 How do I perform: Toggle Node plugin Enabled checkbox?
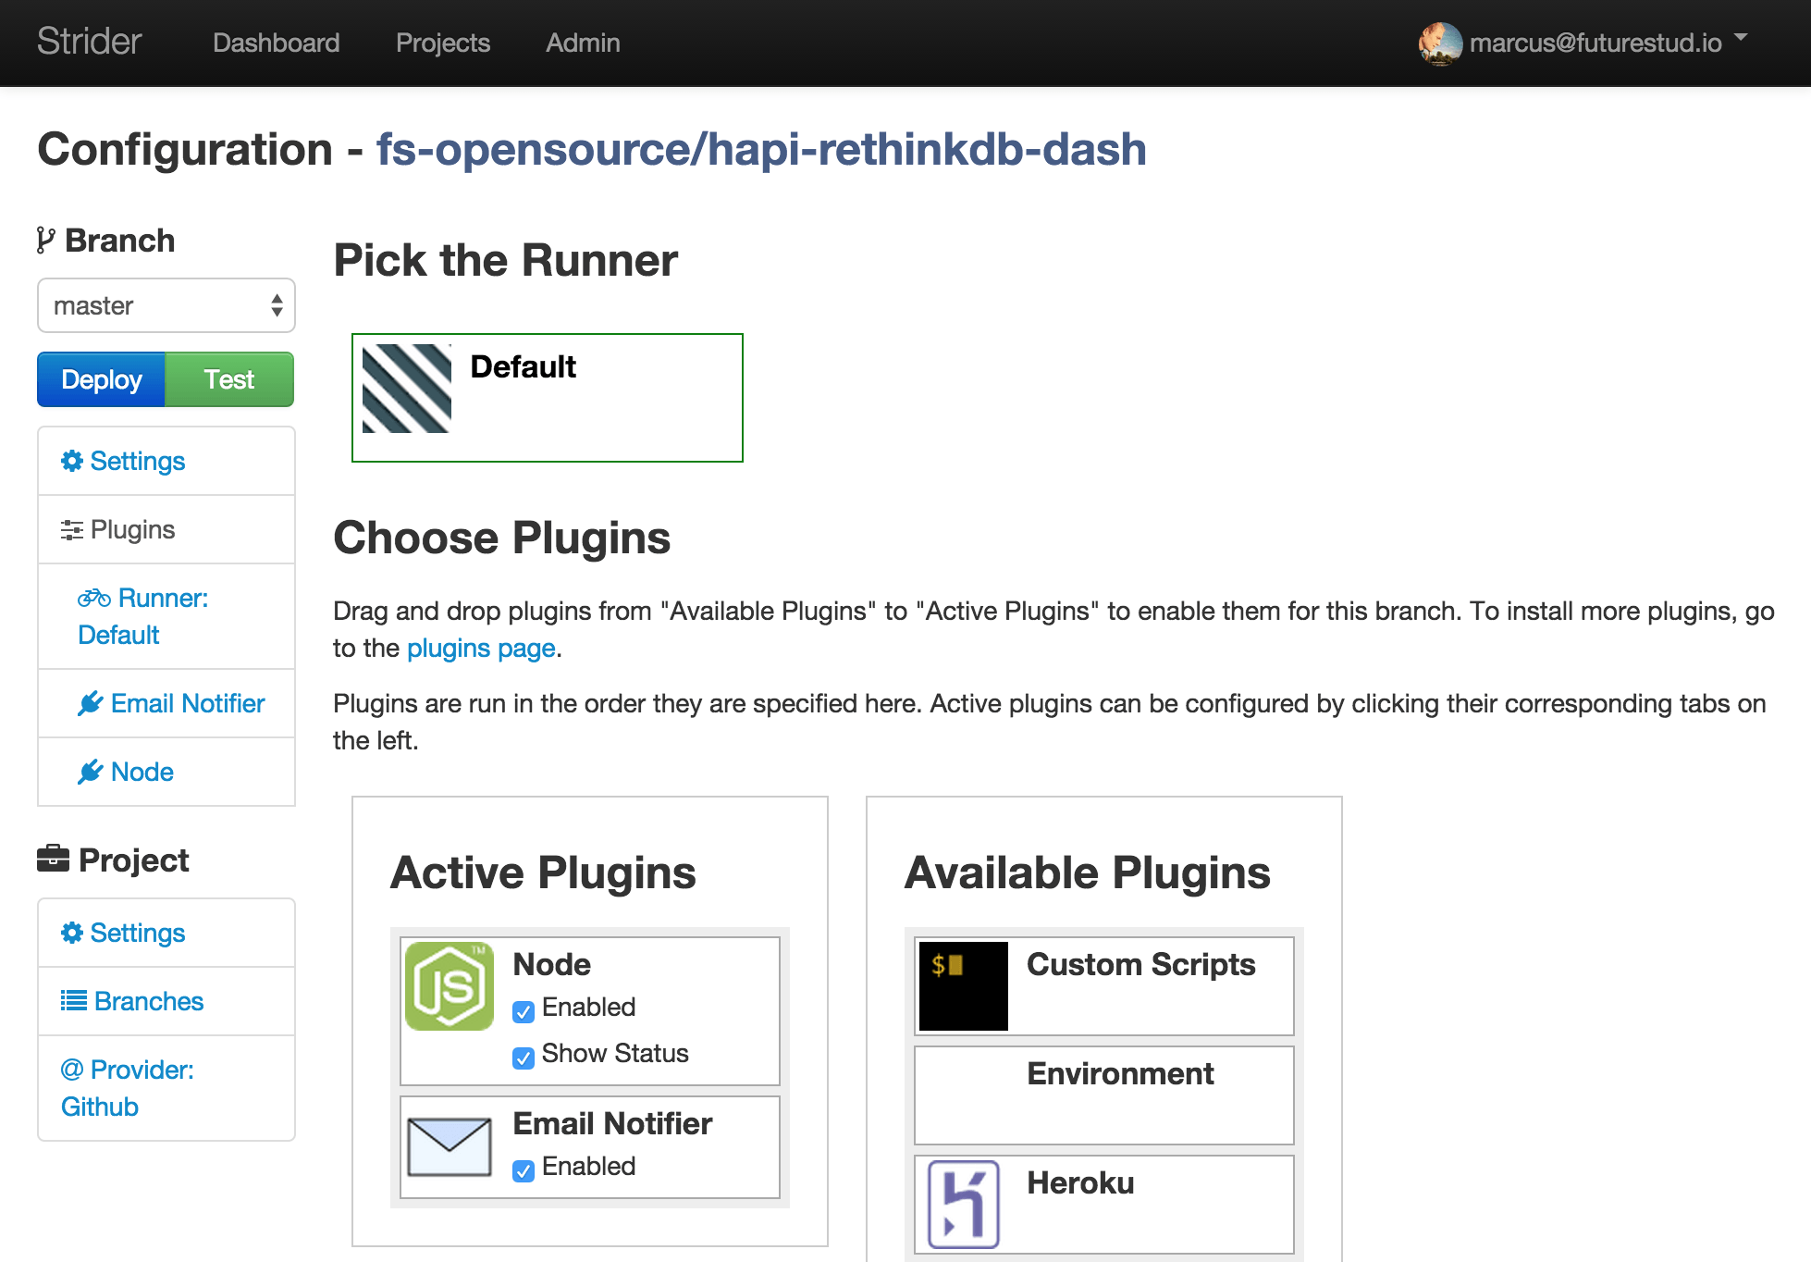coord(524,1012)
